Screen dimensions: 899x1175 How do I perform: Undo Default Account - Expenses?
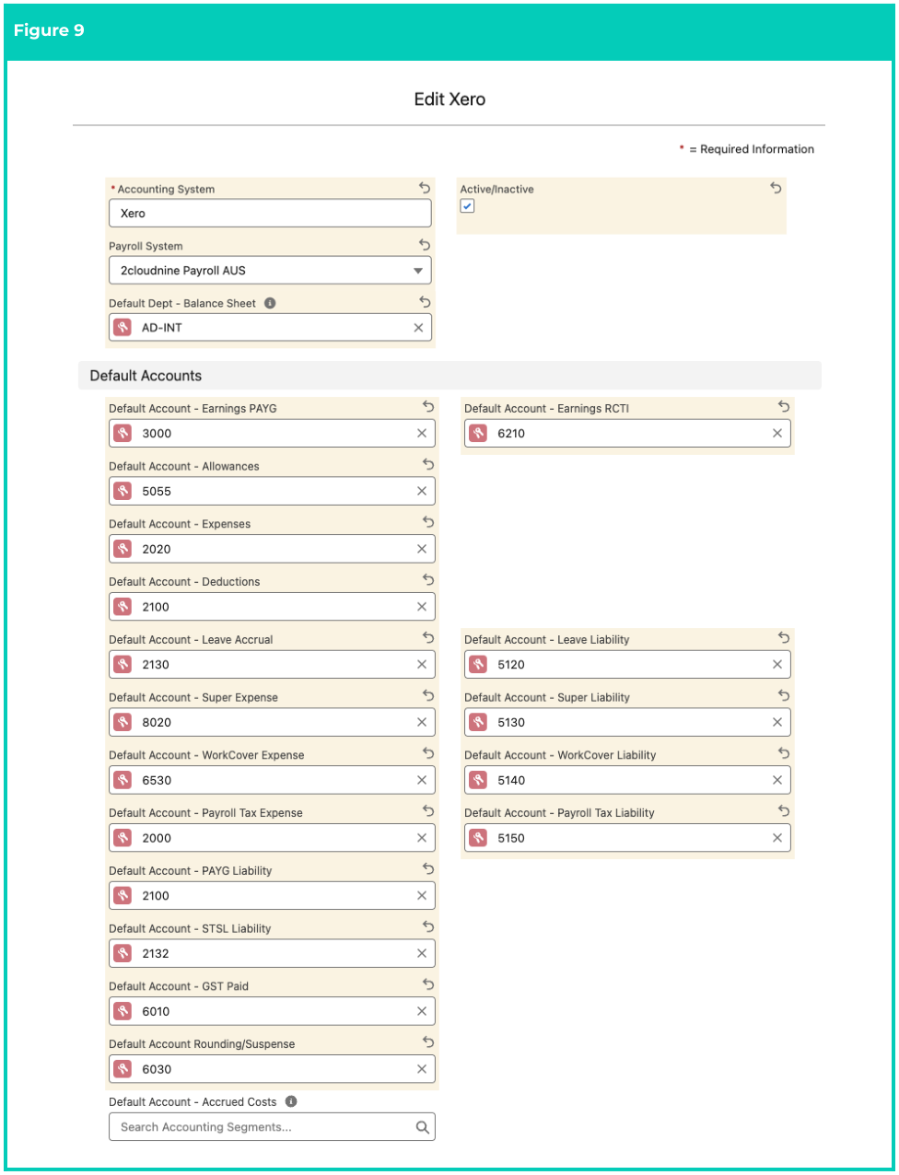point(428,522)
